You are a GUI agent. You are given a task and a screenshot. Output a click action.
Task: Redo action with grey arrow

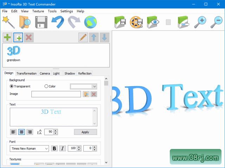coord(74,22)
